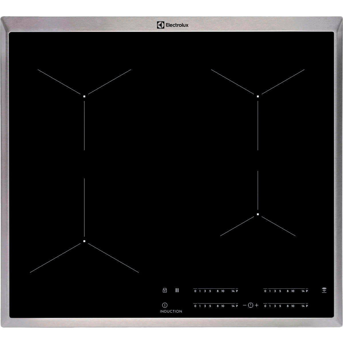Set lower-left slider to level 5
This screenshot has width=343, height=343.
click(x=210, y=306)
